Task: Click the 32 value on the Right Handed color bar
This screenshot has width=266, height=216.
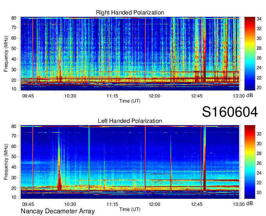Action: click(259, 29)
